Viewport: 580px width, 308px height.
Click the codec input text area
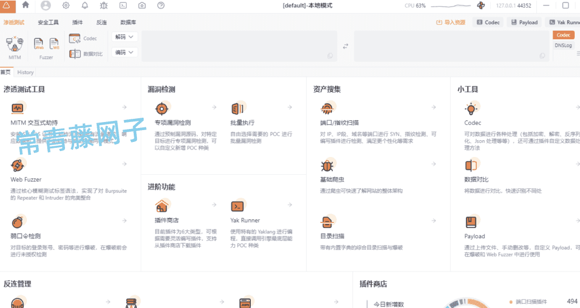coord(239,46)
